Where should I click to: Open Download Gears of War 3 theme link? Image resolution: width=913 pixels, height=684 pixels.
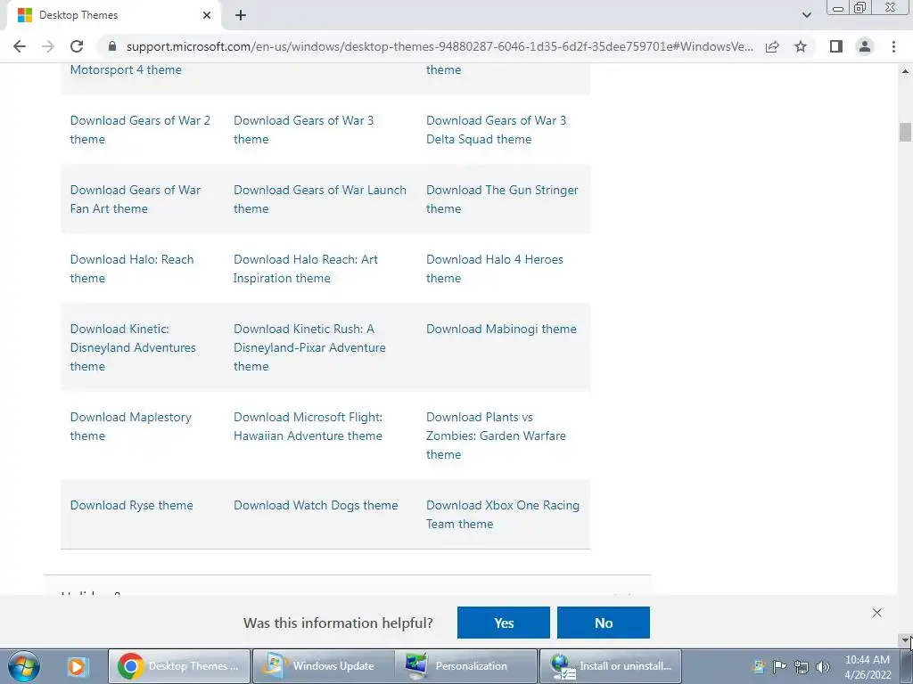(x=303, y=130)
